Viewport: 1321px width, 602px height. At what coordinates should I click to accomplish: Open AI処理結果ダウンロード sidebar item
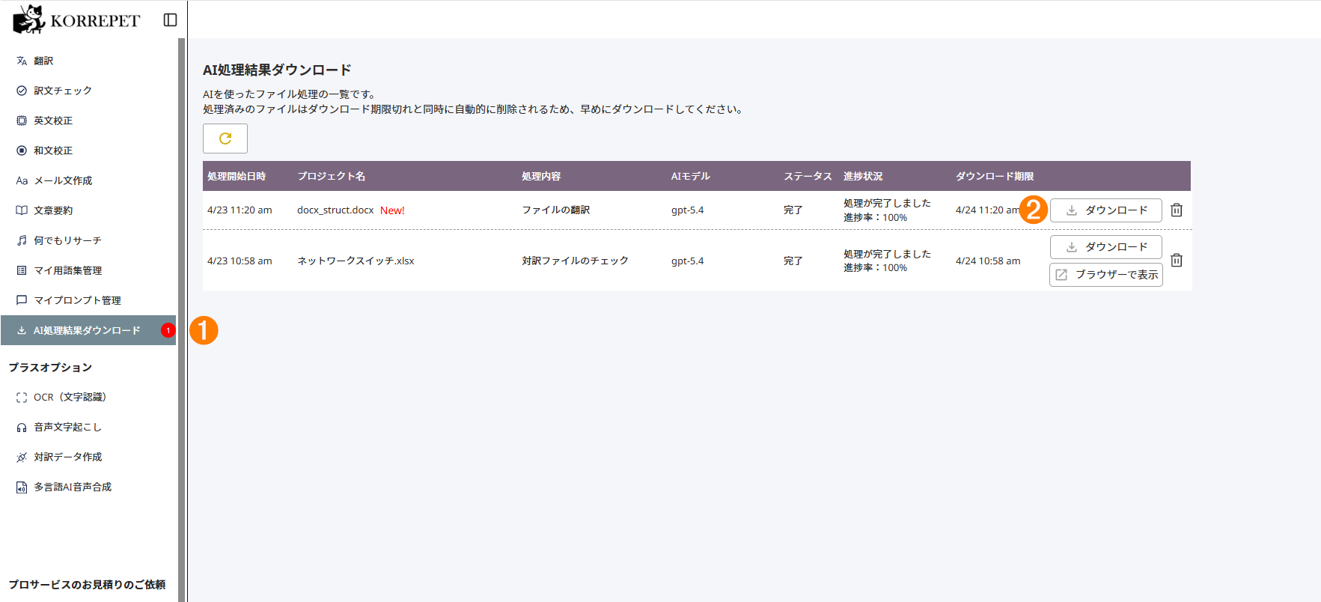[88, 330]
